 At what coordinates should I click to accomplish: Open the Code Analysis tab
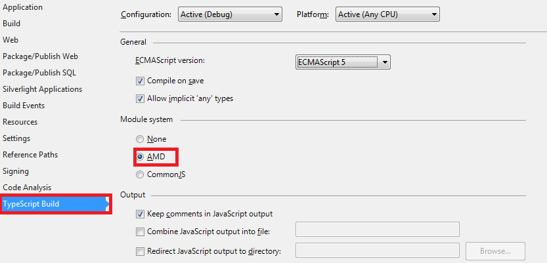pyautogui.click(x=27, y=188)
